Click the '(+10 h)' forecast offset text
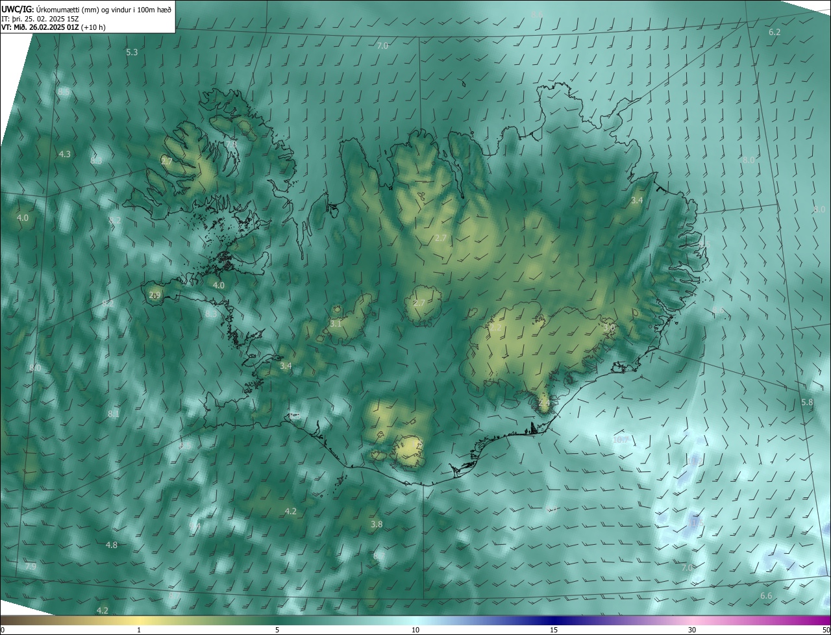831x635 pixels. tap(94, 27)
